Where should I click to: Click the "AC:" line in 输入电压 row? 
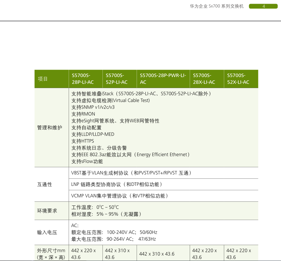75,225
